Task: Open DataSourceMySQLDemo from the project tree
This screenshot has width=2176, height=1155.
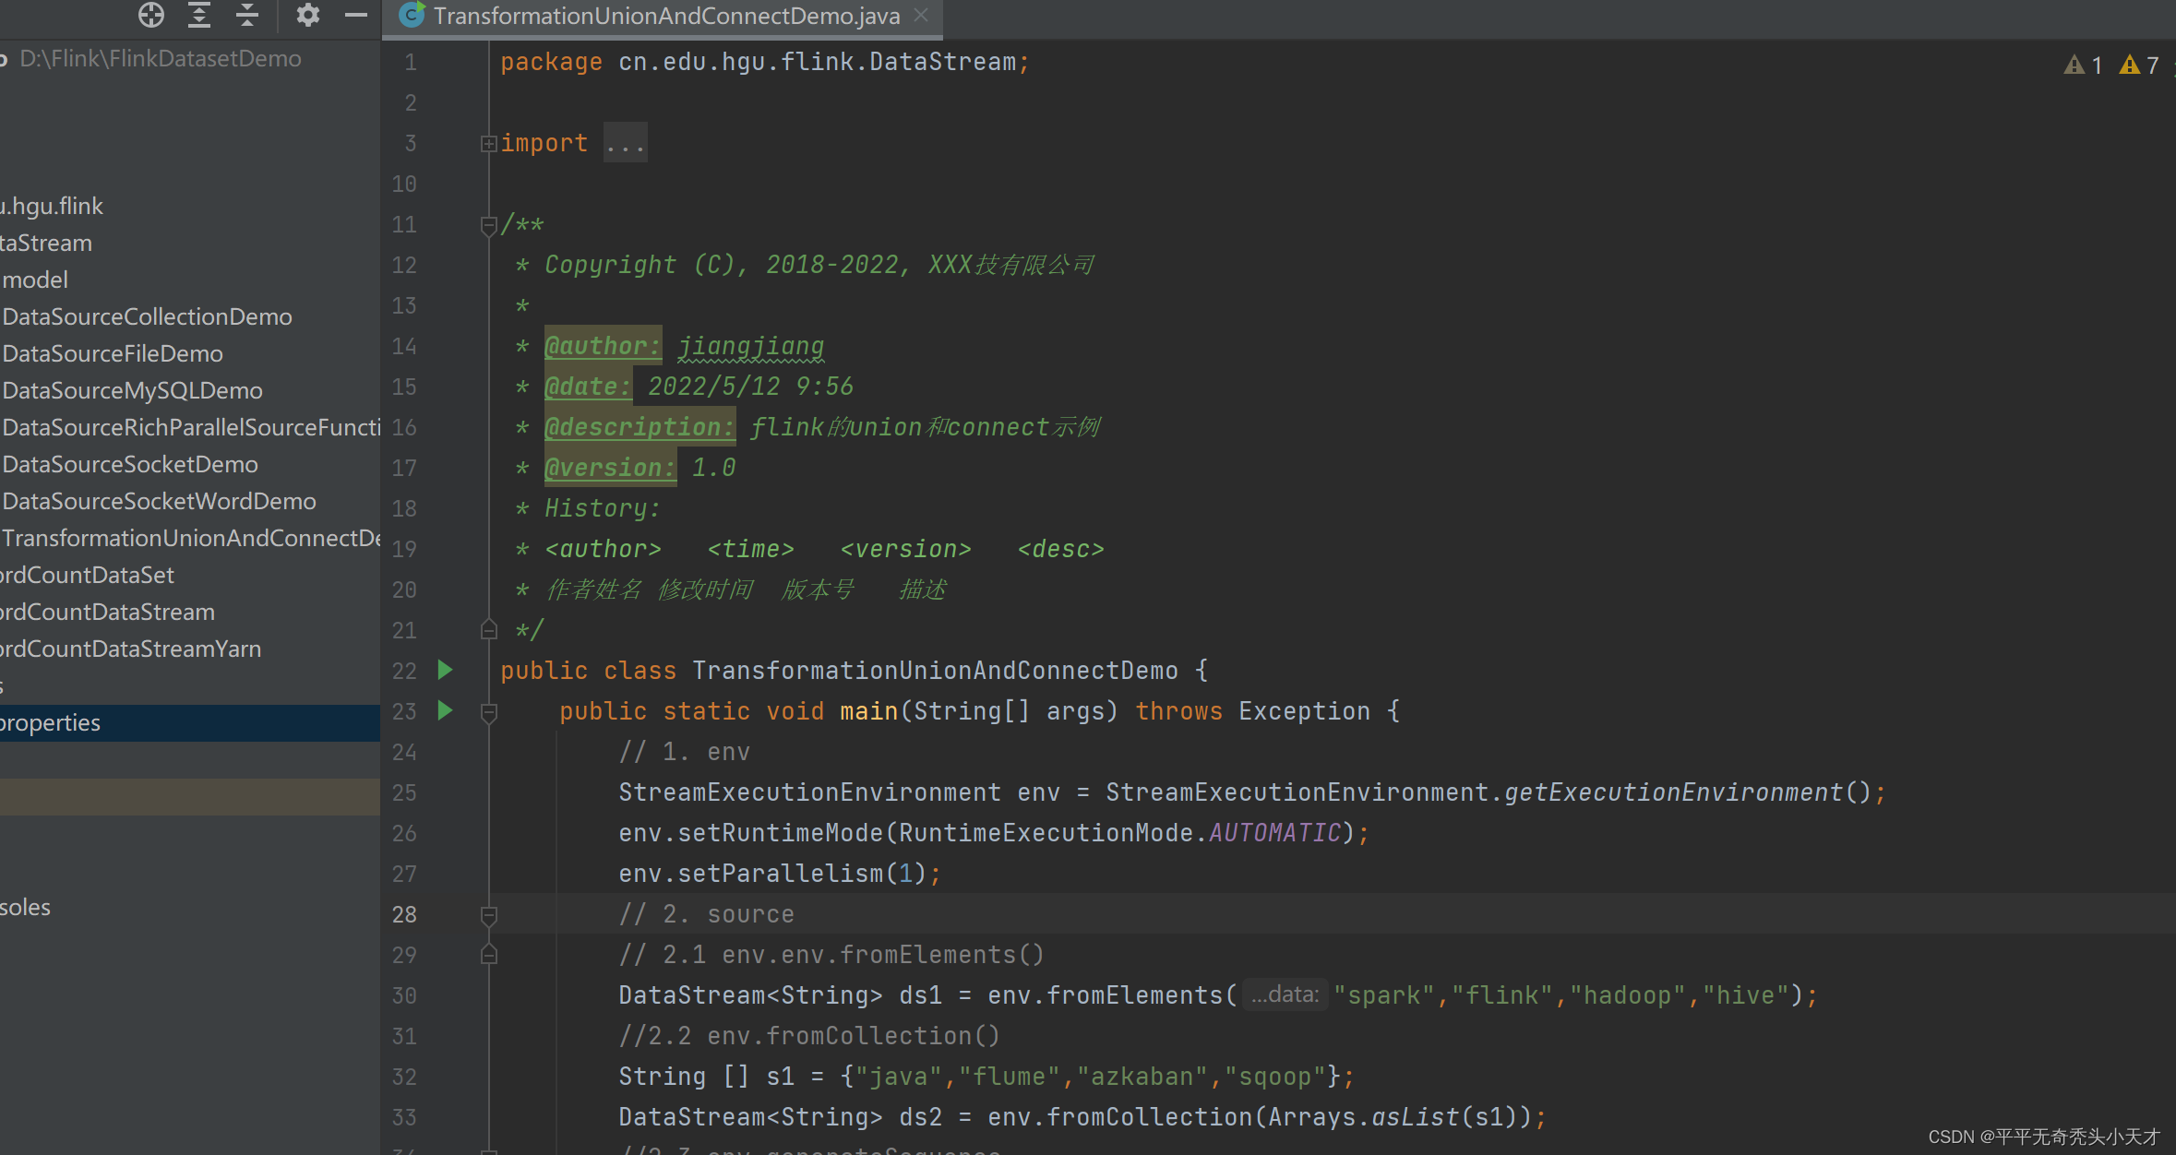Action: [x=133, y=389]
